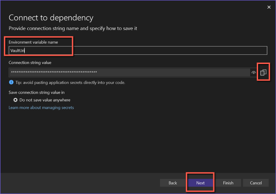Copy the connection string value to clipboard

tap(263, 73)
